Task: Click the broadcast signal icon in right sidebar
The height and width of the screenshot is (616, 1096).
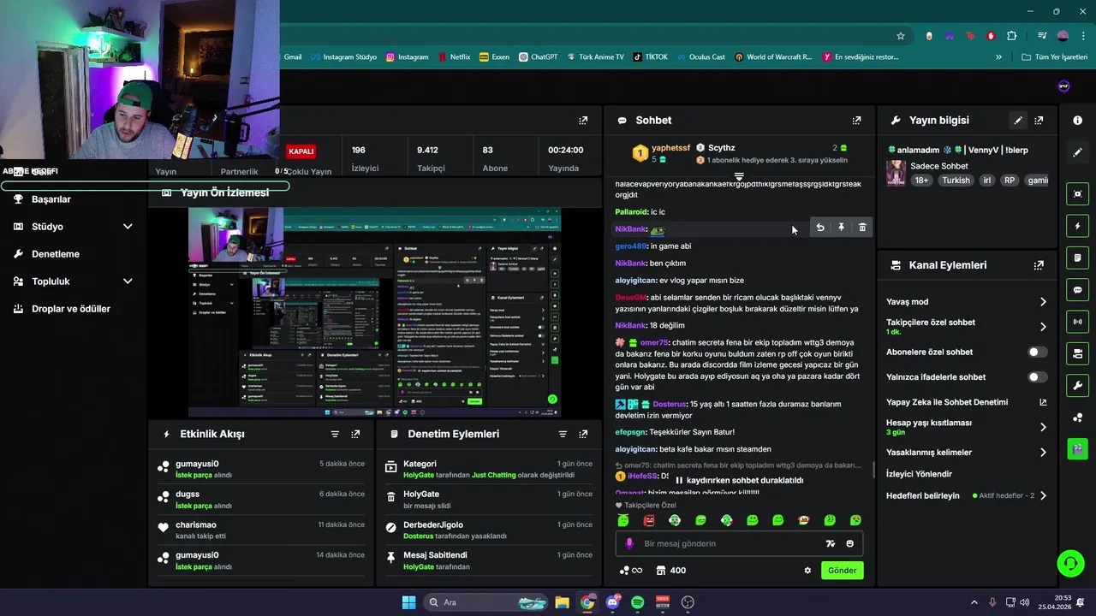Action: (x=1077, y=322)
